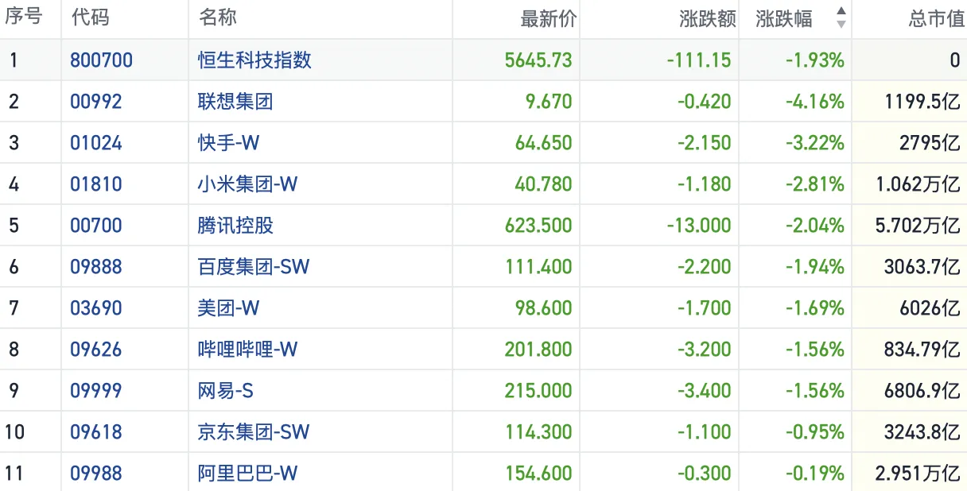Open the 小米集团-W stock link

click(x=247, y=184)
